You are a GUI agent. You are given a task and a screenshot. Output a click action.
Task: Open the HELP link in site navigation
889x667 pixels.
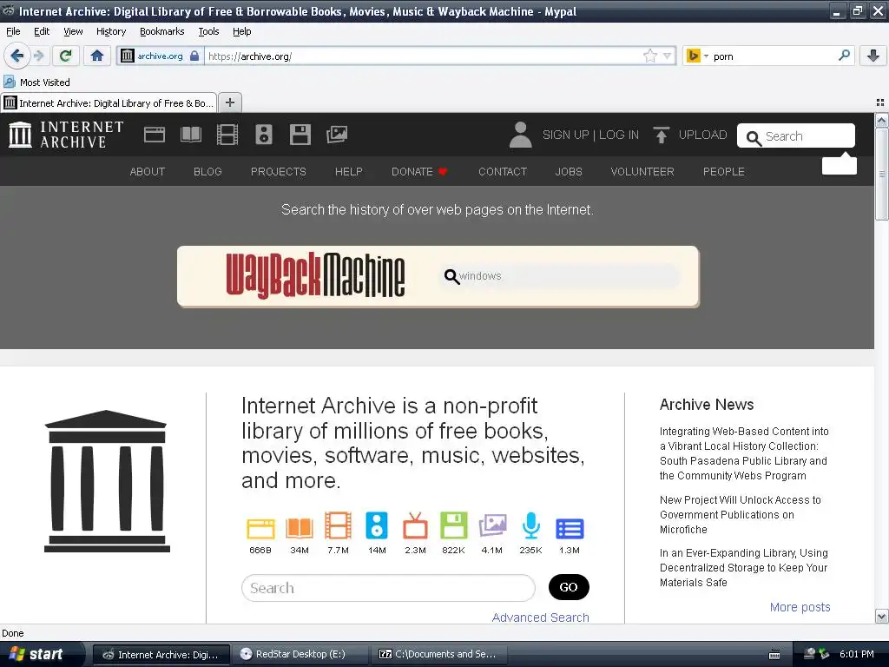click(349, 171)
